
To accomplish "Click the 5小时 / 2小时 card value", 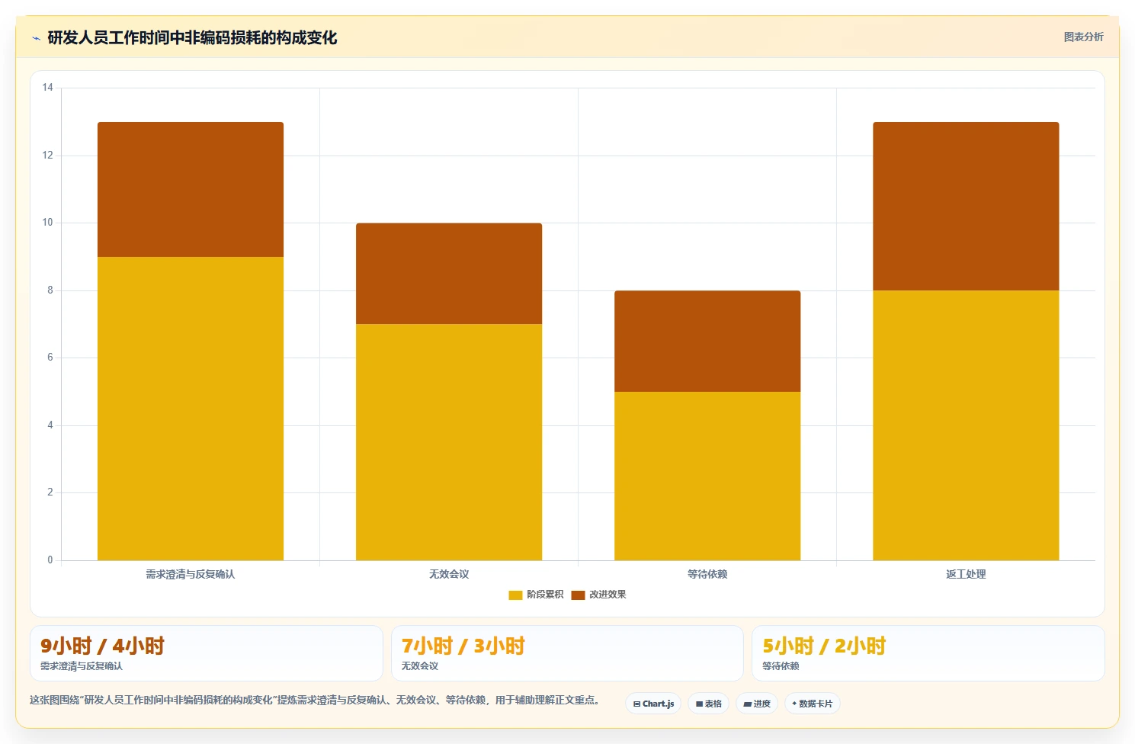I will (824, 646).
